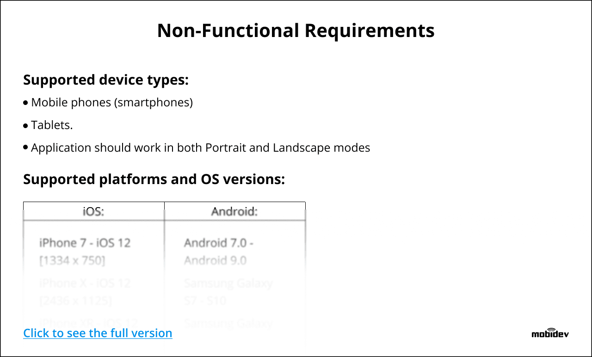Click the Portrait and Landscape modes bullet text
Viewport: 592px width, 357px height.
201,148
